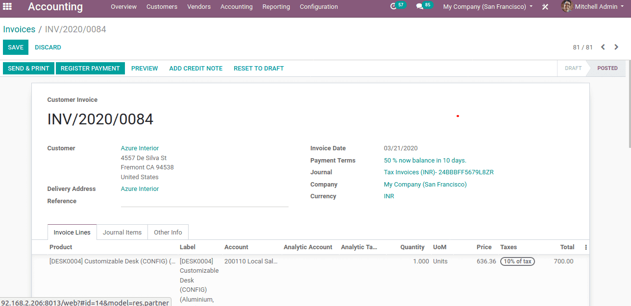This screenshot has width=631, height=306.
Task: Expand the My Company (San Francisco) switcher
Action: [x=487, y=7]
